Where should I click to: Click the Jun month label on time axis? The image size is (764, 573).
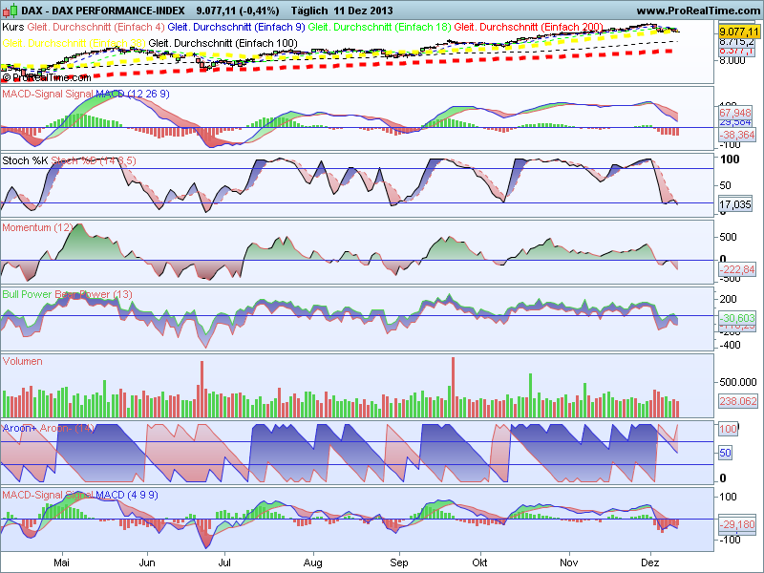point(147,562)
